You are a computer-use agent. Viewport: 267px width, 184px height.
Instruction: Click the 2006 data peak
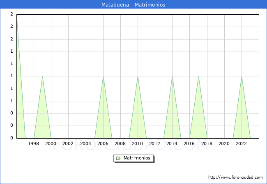tap(103, 77)
